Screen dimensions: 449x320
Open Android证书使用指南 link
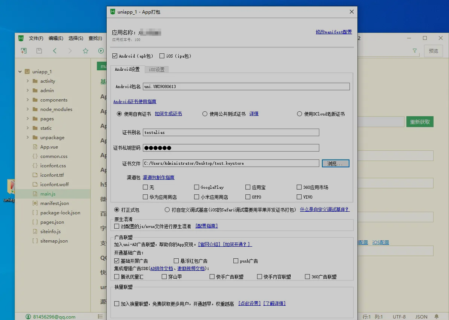pos(135,102)
